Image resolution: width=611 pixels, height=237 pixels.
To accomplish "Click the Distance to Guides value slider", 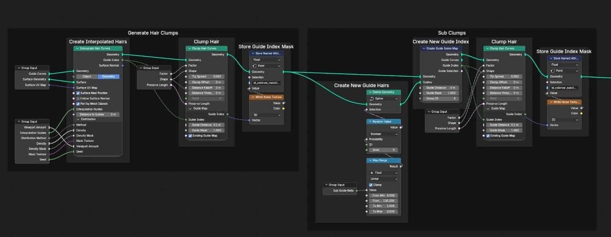I will (98, 114).
